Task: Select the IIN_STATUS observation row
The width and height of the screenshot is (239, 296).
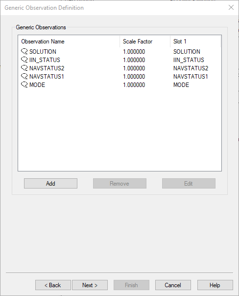Action: coord(119,60)
